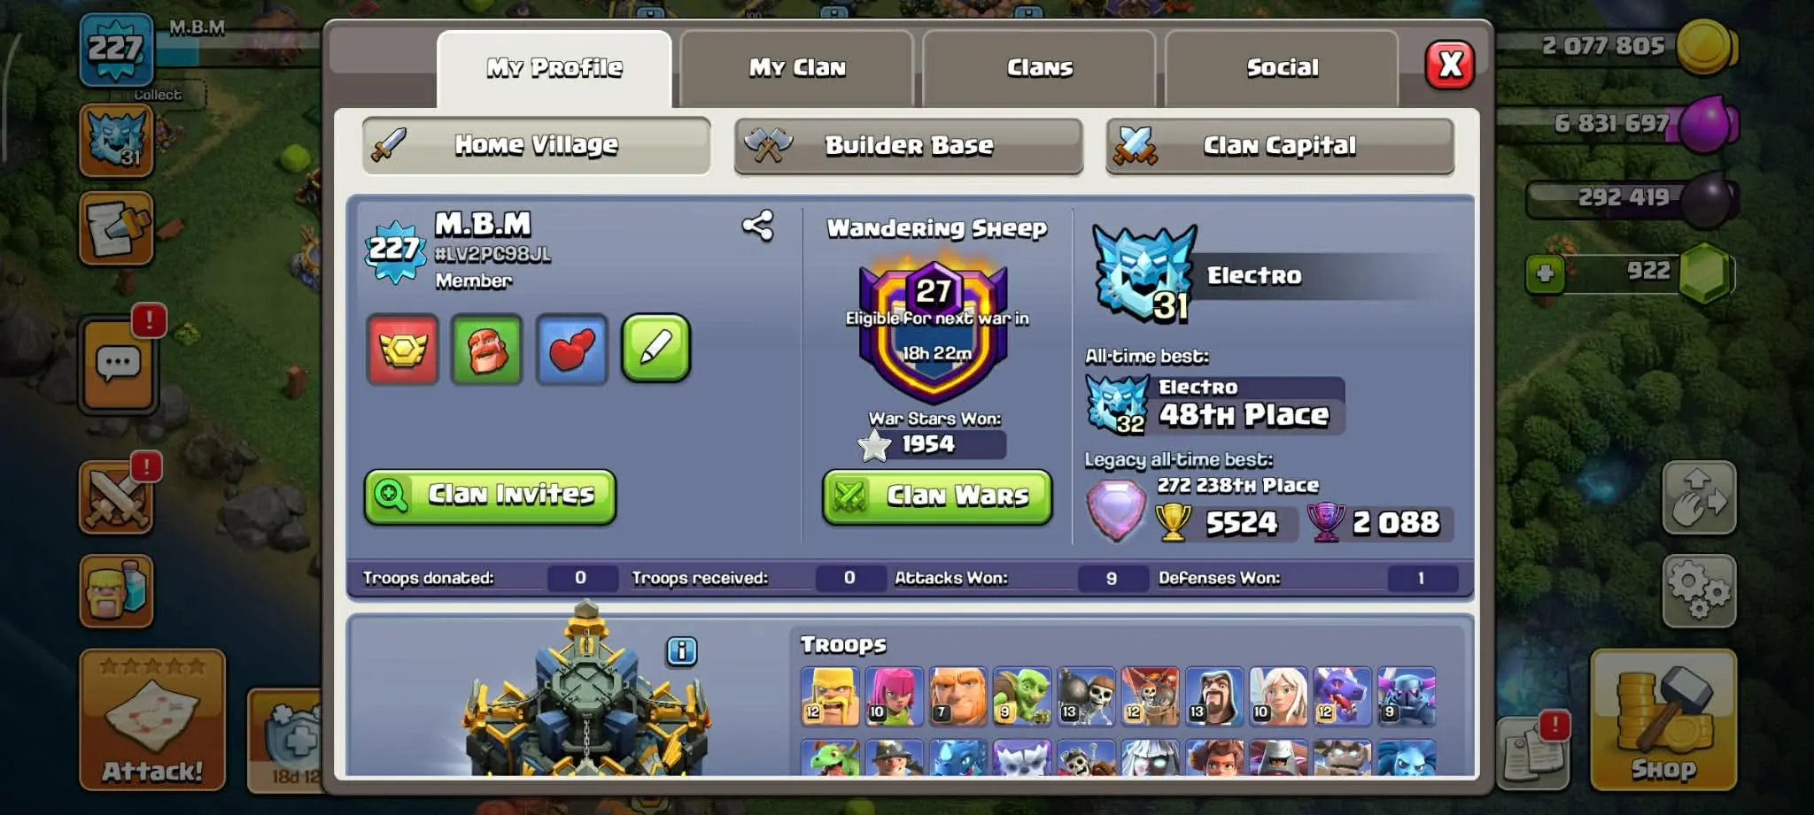1814x815 pixels.
Task: Select the Clan Capital profile view
Action: [x=1280, y=145]
